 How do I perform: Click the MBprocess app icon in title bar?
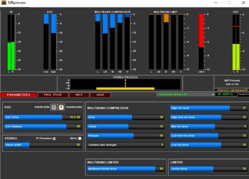point(4,3)
